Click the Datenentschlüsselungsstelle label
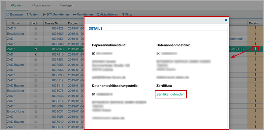Image resolution: width=264 pixels, height=130 pixels. [115, 86]
